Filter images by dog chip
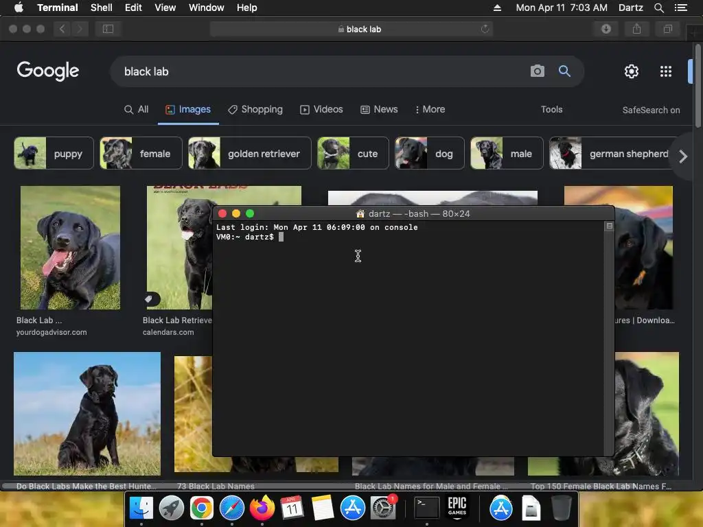 tap(430, 153)
